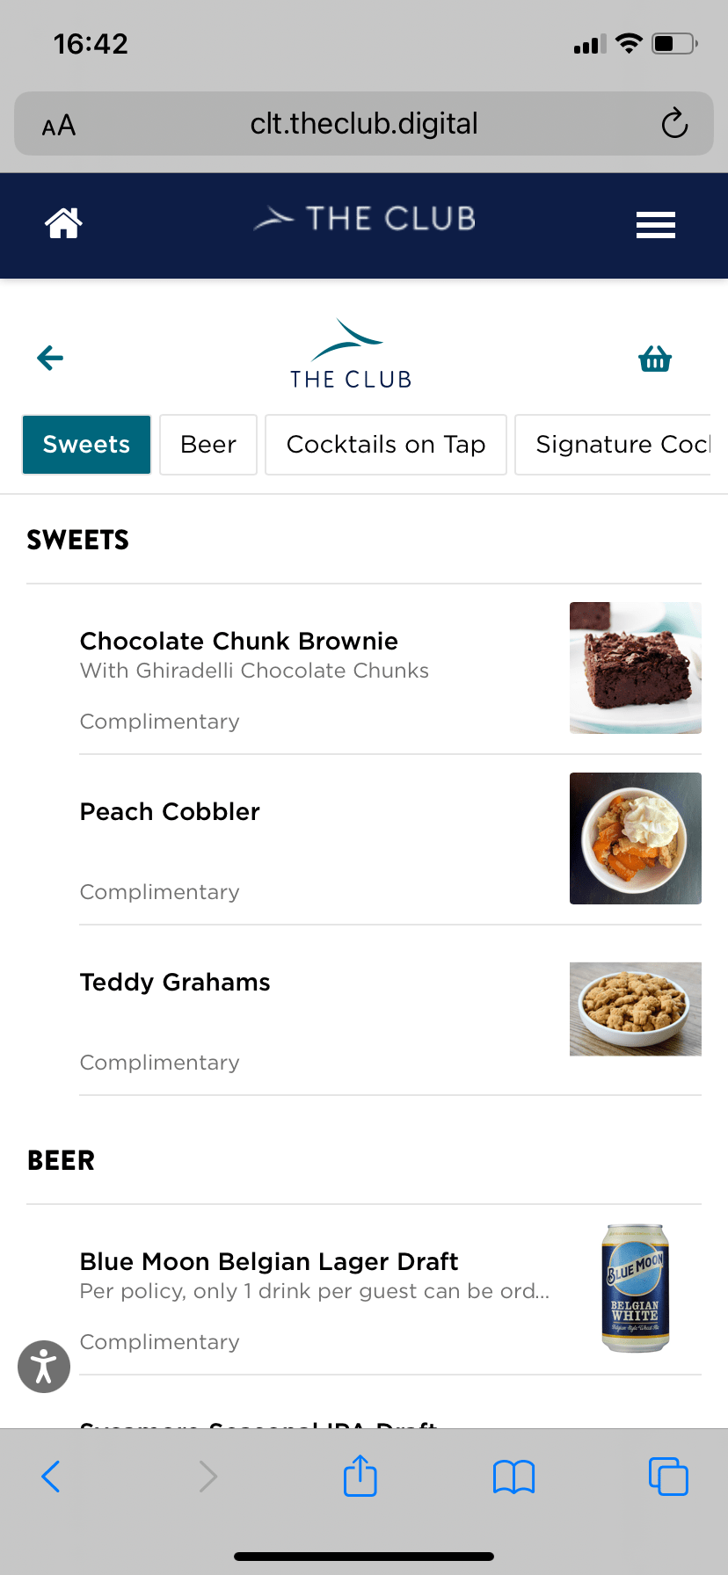Switch to the Beer tab

point(208,445)
